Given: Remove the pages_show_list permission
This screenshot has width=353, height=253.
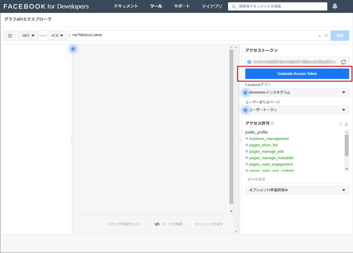Looking at the screenshot, I should pos(247,145).
